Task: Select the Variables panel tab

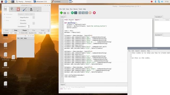Action: pos(159,17)
